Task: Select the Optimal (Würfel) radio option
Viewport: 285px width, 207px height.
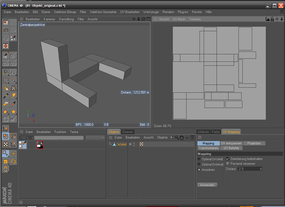Action: pyautogui.click(x=199, y=159)
